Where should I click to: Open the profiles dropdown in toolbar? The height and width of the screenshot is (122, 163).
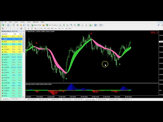9,25
